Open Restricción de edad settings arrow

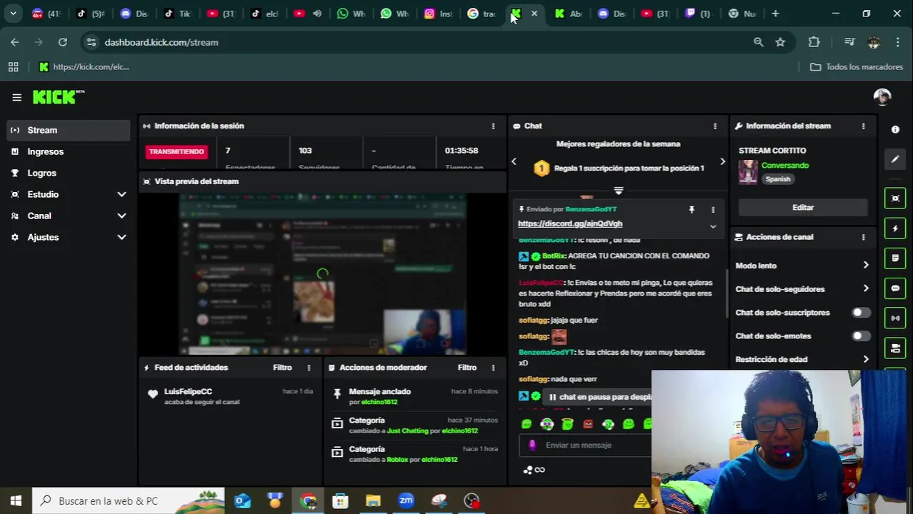866,359
